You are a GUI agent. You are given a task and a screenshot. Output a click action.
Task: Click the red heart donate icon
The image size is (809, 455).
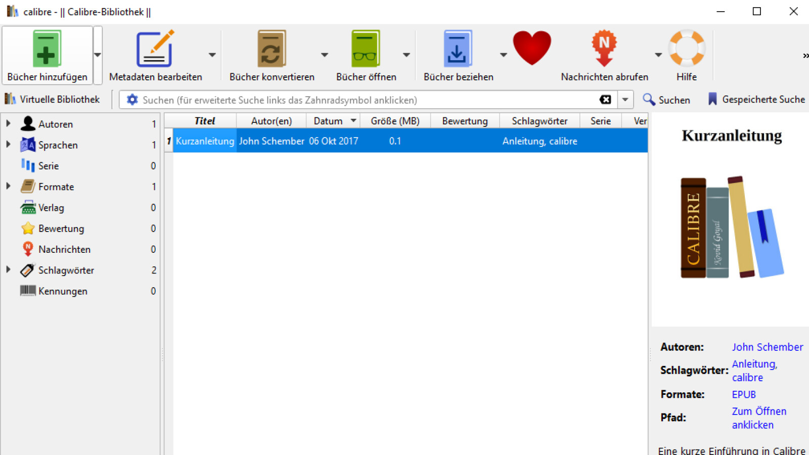click(x=532, y=48)
